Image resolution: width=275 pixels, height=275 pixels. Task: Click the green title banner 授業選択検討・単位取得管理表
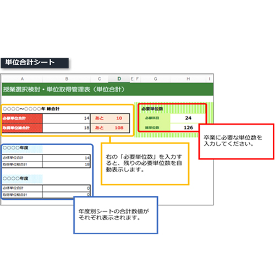coord(107,90)
